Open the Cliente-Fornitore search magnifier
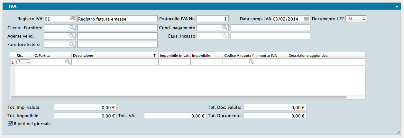The height and width of the screenshot is (138, 404). click(x=72, y=28)
